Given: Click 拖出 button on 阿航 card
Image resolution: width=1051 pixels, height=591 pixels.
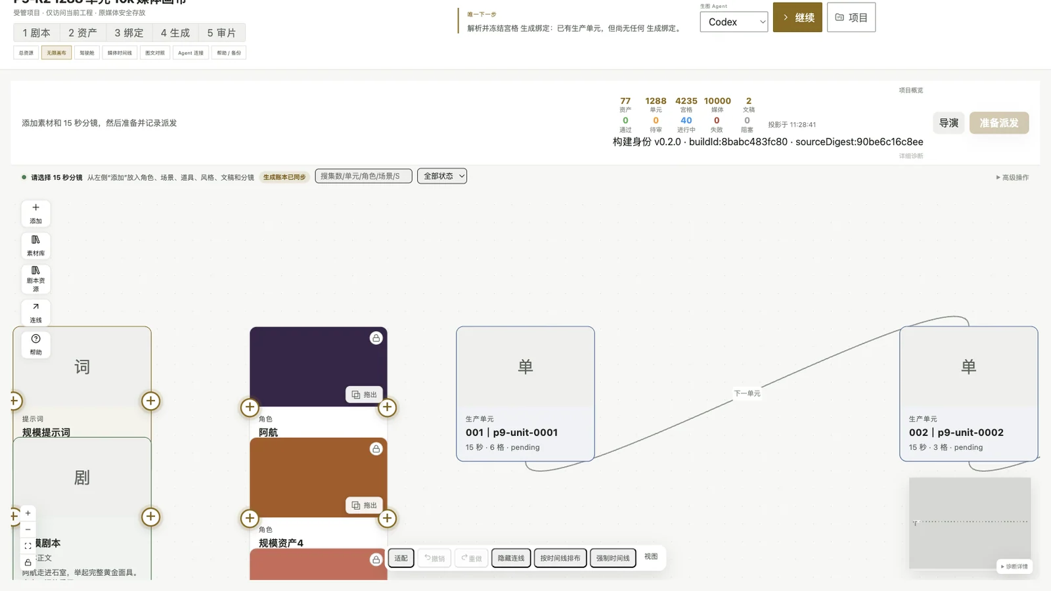Looking at the screenshot, I should 364,395.
